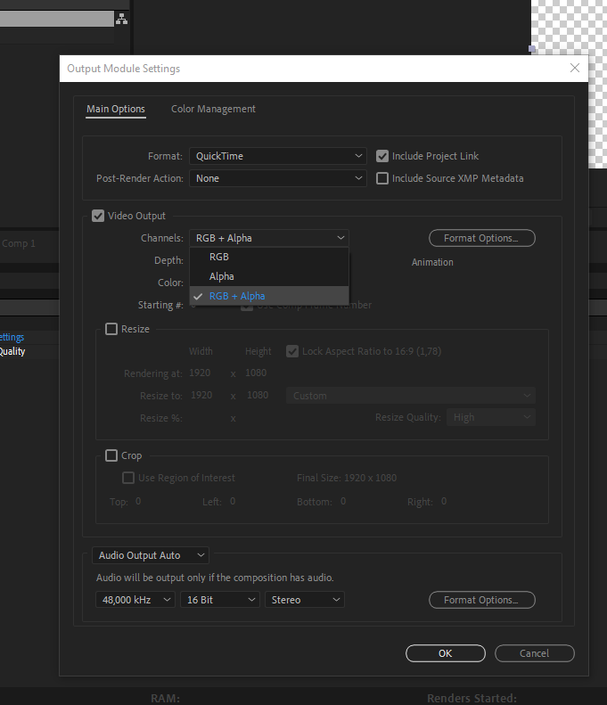The image size is (607, 705).
Task: Enable Include Source XMP Metadata
Action: pyautogui.click(x=383, y=178)
